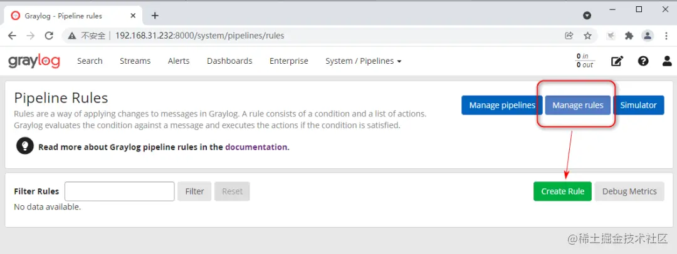Click the green Create Rule button

563,191
